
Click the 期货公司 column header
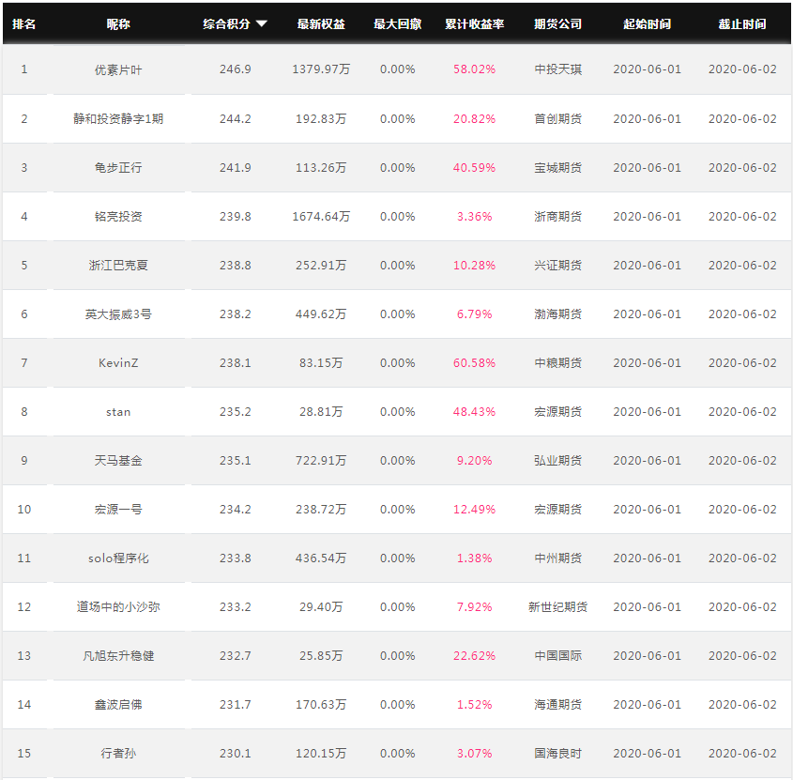click(557, 23)
